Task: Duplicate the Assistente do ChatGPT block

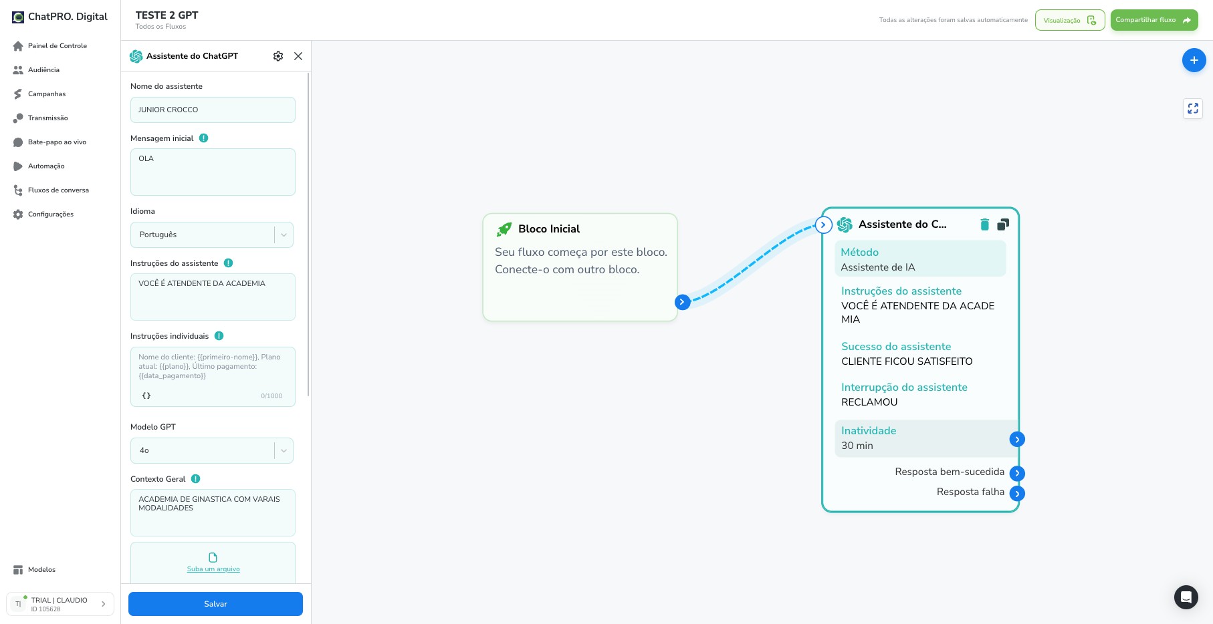Action: (1003, 224)
